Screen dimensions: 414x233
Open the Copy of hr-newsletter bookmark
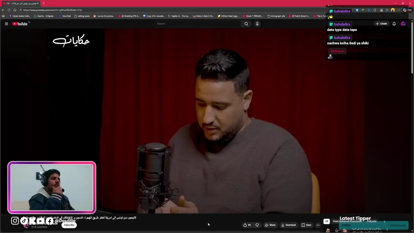[154, 16]
